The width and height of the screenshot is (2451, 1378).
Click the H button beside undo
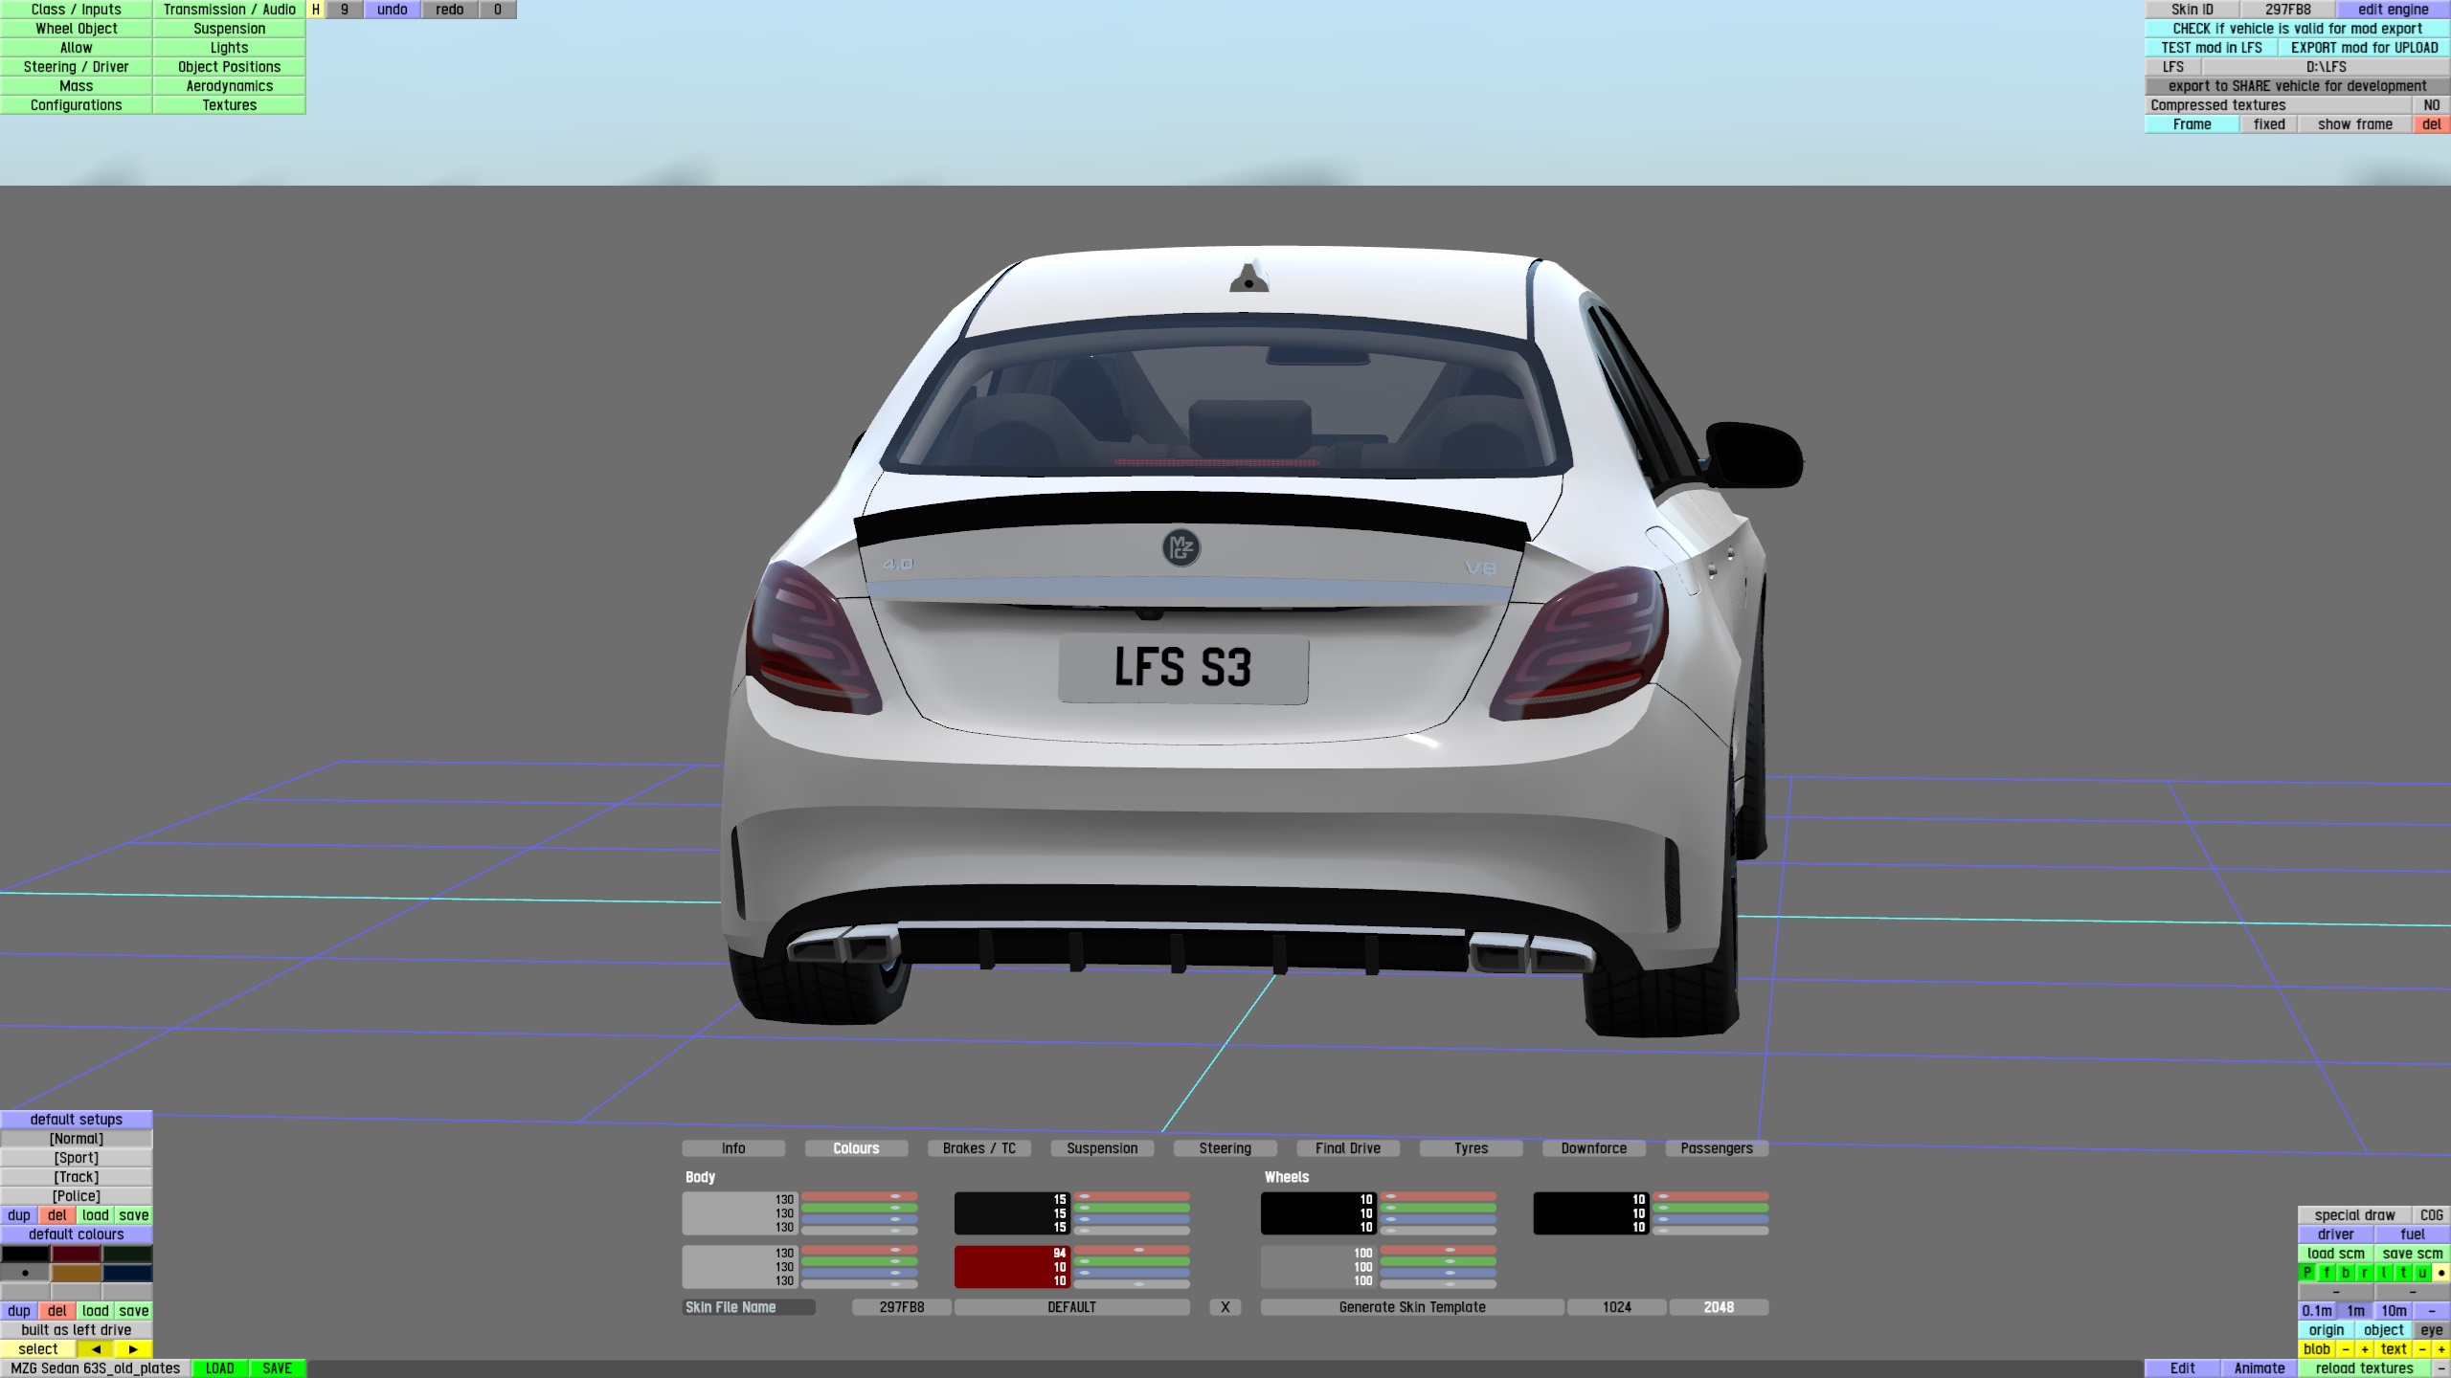(315, 10)
